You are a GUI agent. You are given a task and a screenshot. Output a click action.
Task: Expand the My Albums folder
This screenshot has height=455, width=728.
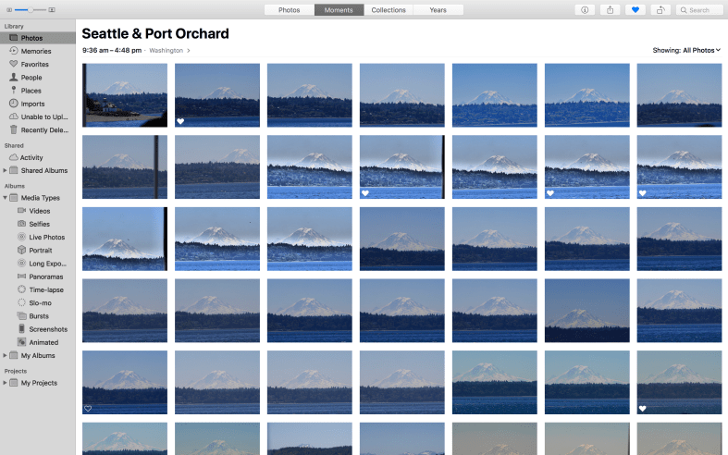[x=5, y=355]
